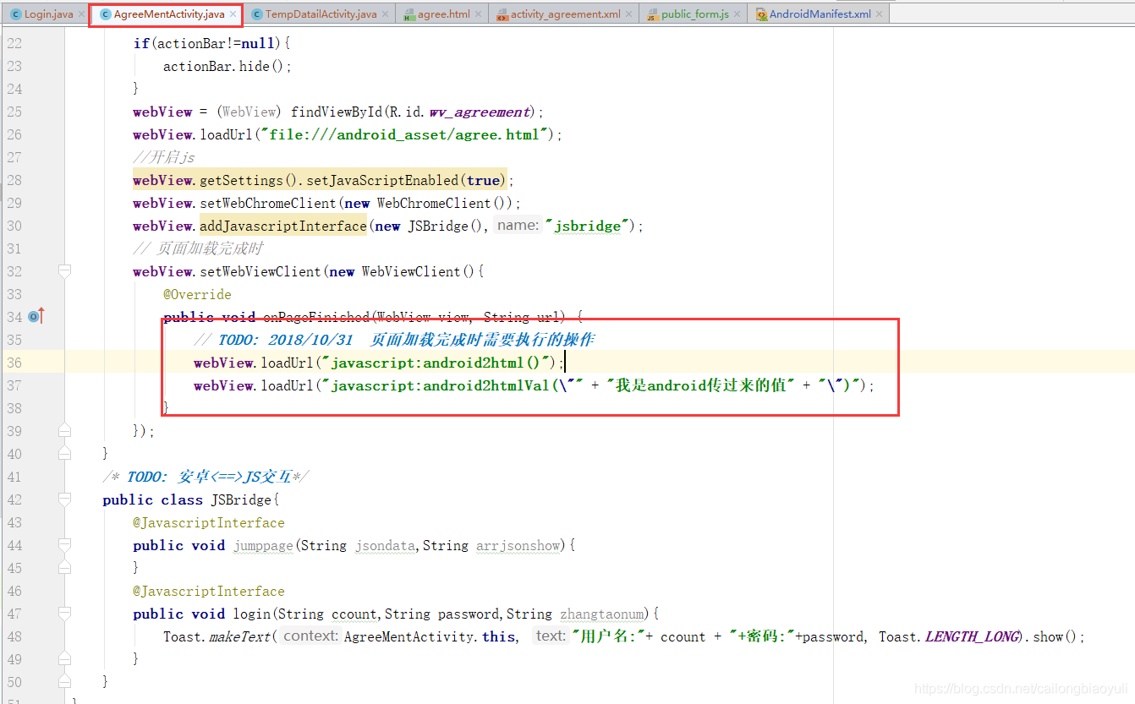Click the override method gutter icon on line 34
The width and height of the screenshot is (1135, 704).
[36, 316]
